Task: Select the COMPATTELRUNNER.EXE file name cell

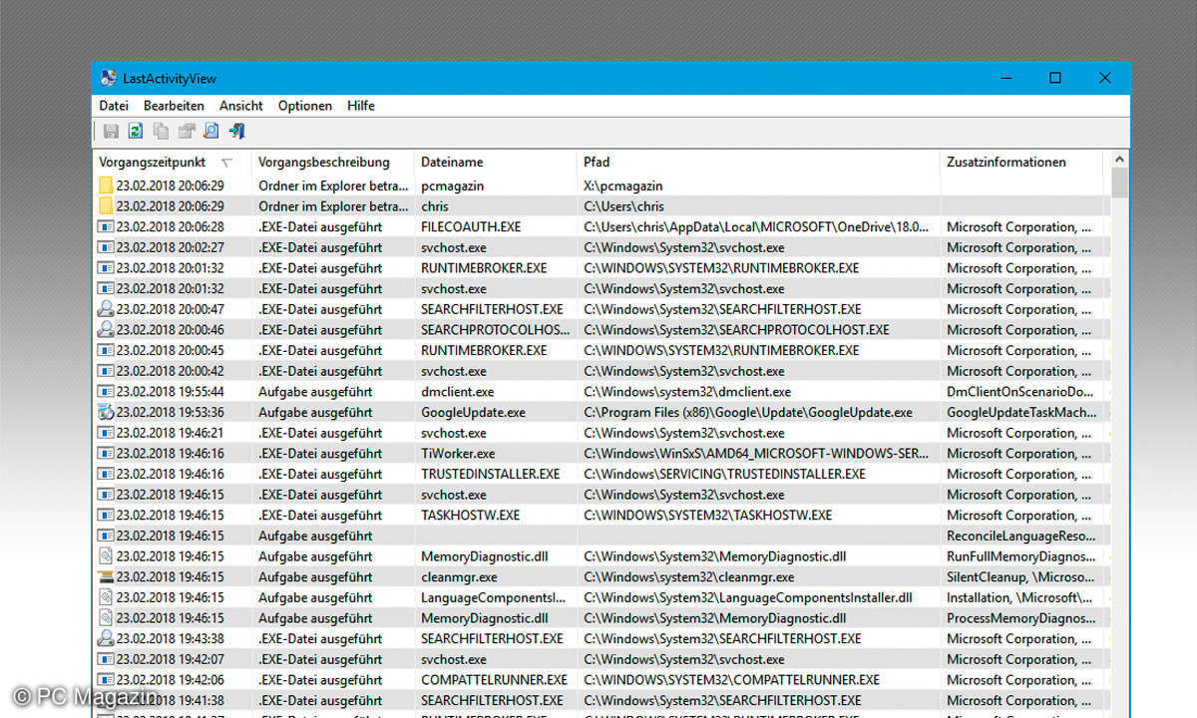Action: coord(495,680)
